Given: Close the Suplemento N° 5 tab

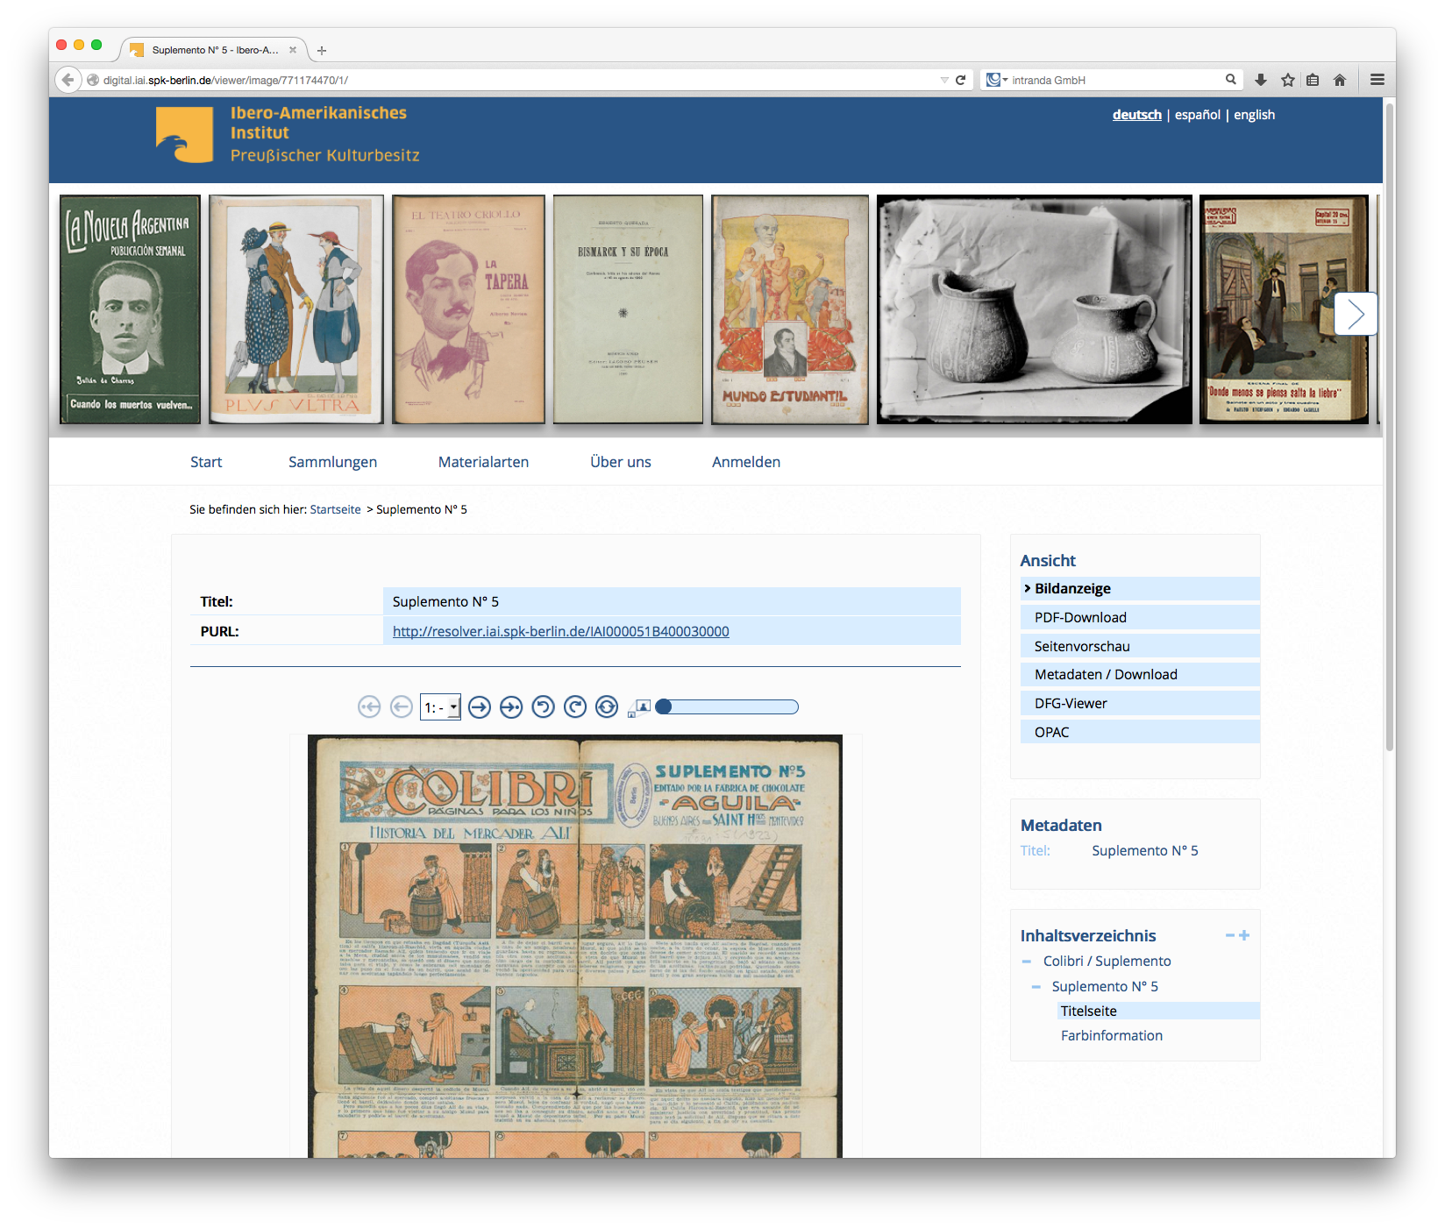Looking at the screenshot, I should pyautogui.click(x=293, y=50).
